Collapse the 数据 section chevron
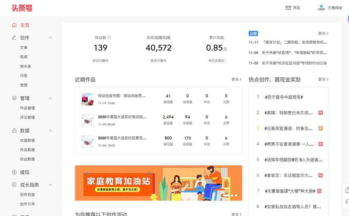 [x=50, y=131]
